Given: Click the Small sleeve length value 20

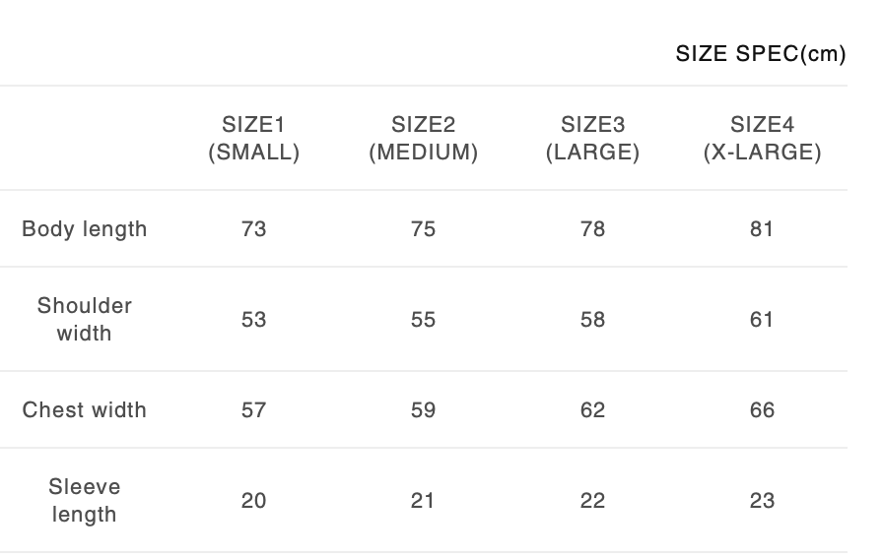Looking at the screenshot, I should pyautogui.click(x=254, y=501).
